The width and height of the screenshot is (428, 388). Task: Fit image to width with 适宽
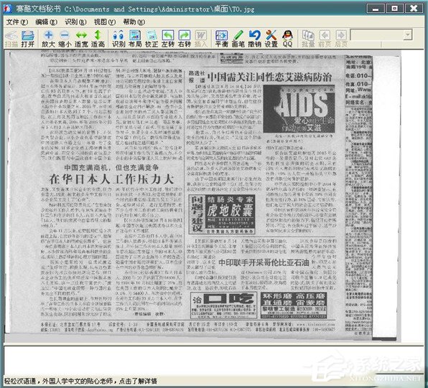click(81, 39)
